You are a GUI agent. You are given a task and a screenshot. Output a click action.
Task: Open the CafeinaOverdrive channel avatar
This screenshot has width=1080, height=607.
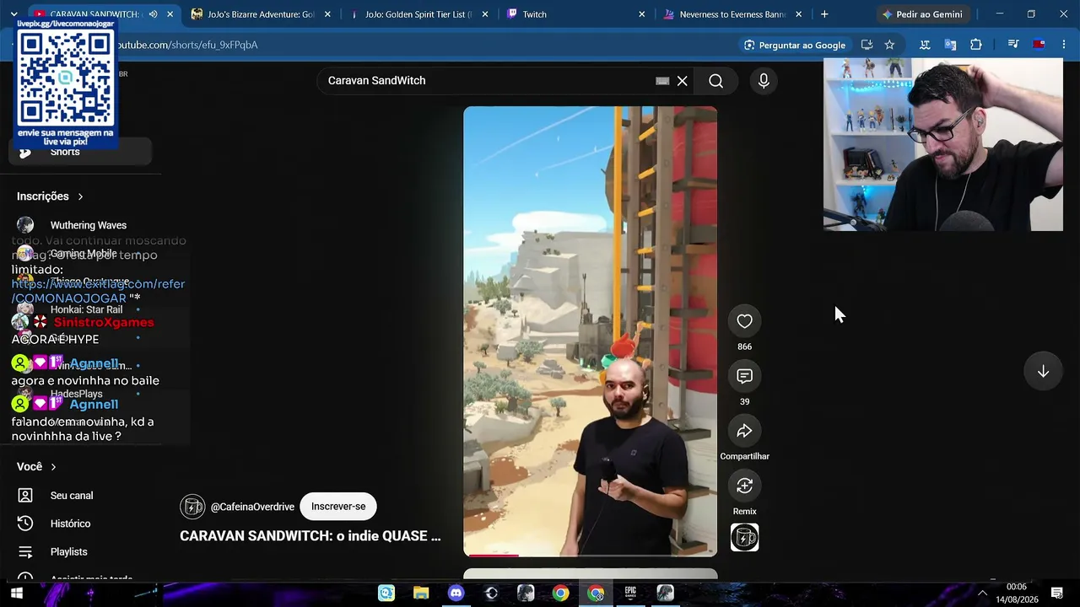click(x=192, y=507)
